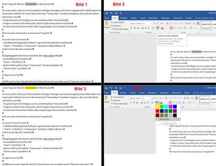Click the Standard style in Bild 2
The image size is (216, 166).
point(206,26)
